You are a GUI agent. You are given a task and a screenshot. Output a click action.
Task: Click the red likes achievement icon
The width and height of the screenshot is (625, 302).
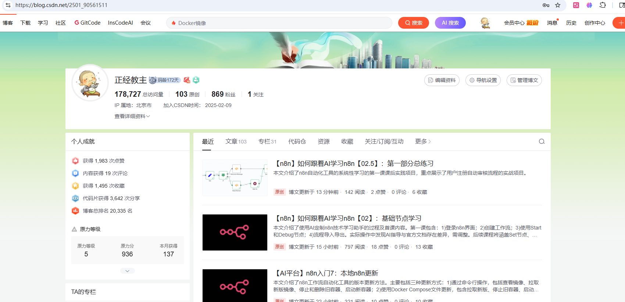click(x=75, y=161)
